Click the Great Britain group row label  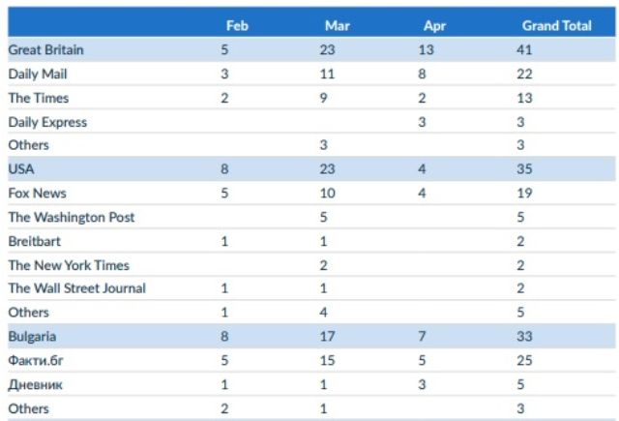(45, 49)
